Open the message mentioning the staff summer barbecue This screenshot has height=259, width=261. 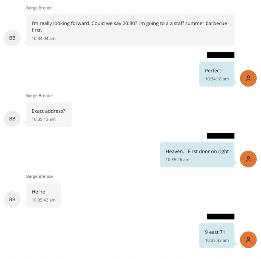pyautogui.click(x=129, y=27)
